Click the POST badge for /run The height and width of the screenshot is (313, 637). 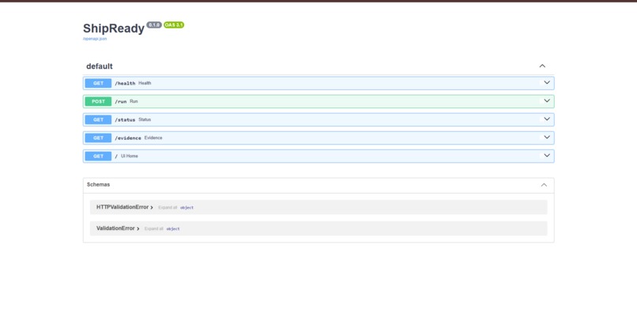pos(98,102)
